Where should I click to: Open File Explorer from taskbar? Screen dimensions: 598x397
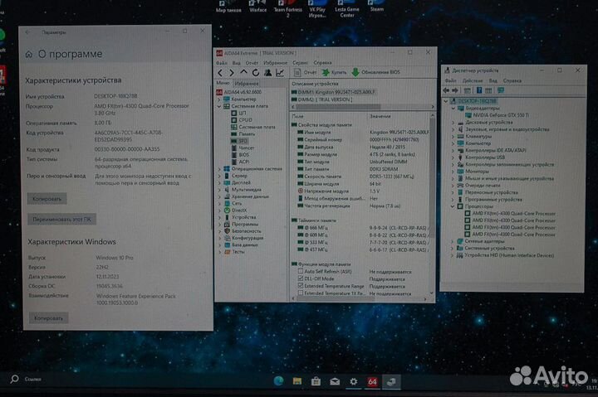(297, 381)
